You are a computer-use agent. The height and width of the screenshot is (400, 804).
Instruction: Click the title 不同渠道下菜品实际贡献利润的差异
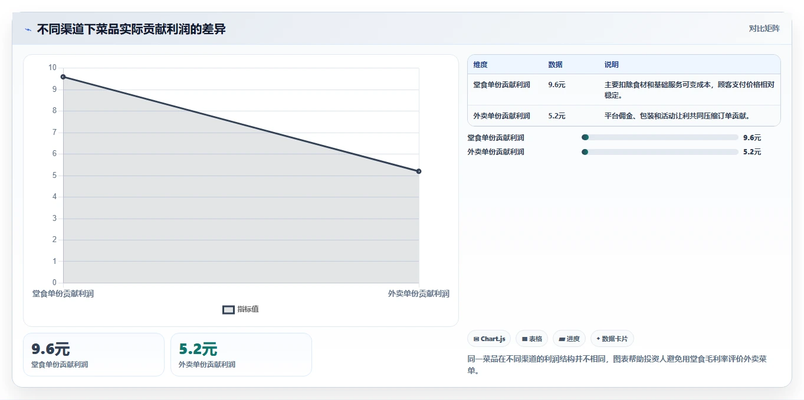(x=132, y=29)
